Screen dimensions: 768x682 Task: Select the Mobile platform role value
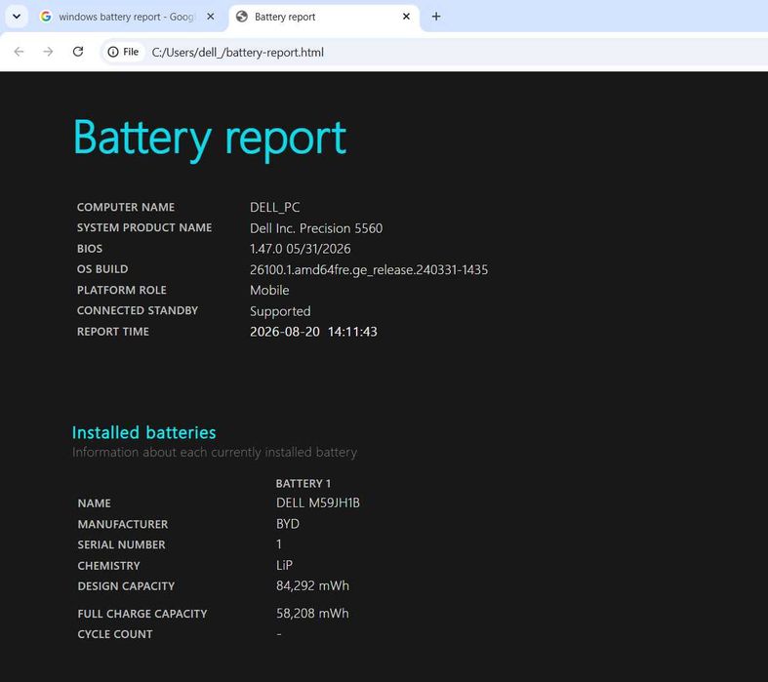click(x=269, y=291)
